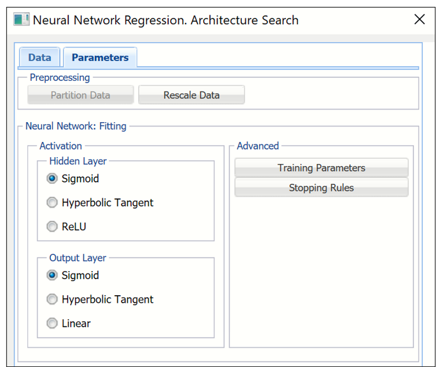Choose Hyperbolic Tangent for the Output Layer
The height and width of the screenshot is (367, 438).
coord(52,300)
